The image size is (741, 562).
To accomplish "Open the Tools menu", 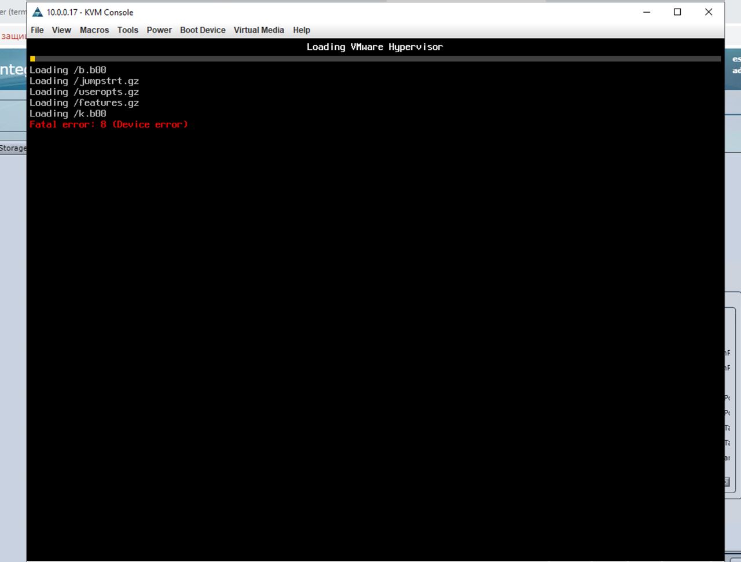I will coord(128,30).
